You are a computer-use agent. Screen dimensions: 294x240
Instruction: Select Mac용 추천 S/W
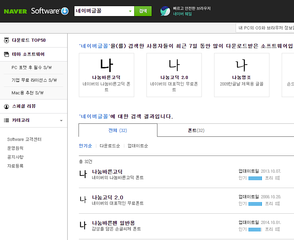click(28, 93)
